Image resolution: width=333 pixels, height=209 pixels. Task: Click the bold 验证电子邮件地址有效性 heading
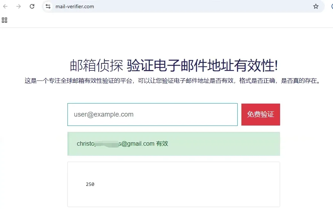[x=202, y=66]
